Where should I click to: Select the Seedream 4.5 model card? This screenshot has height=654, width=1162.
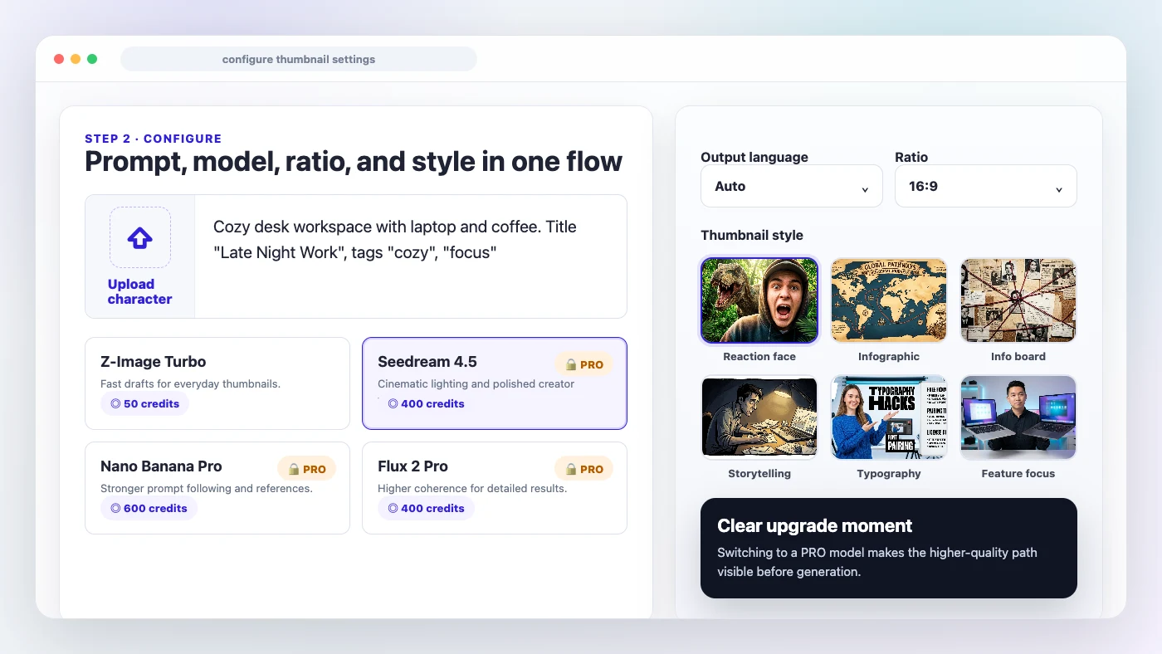pos(495,383)
